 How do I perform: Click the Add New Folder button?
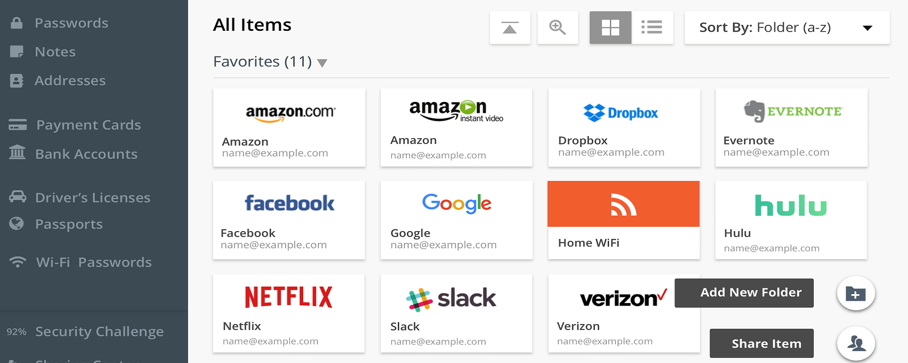point(744,293)
